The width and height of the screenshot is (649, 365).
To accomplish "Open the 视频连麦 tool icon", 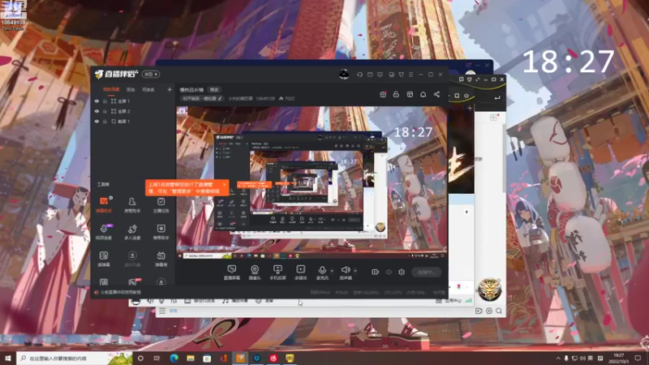I will pyautogui.click(x=104, y=232).
